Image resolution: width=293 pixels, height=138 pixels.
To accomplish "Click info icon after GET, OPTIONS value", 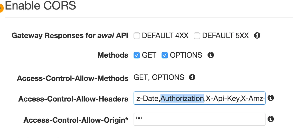I will pos(192,77).
